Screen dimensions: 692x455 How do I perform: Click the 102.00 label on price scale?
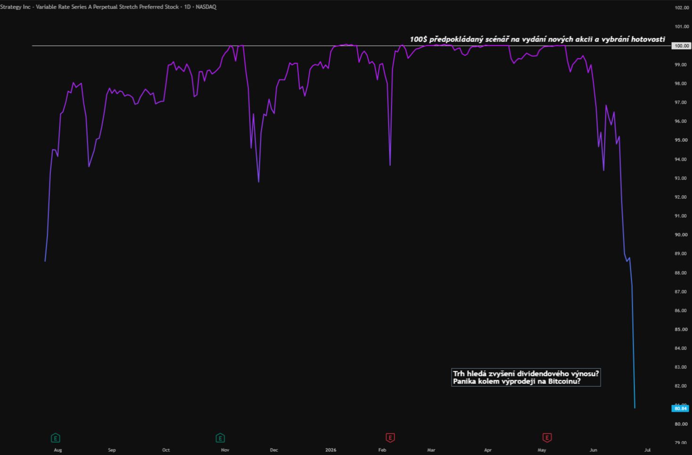point(682,8)
